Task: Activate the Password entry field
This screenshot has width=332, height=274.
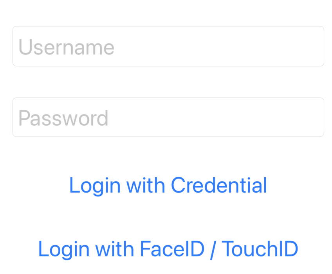Action: 168,117
